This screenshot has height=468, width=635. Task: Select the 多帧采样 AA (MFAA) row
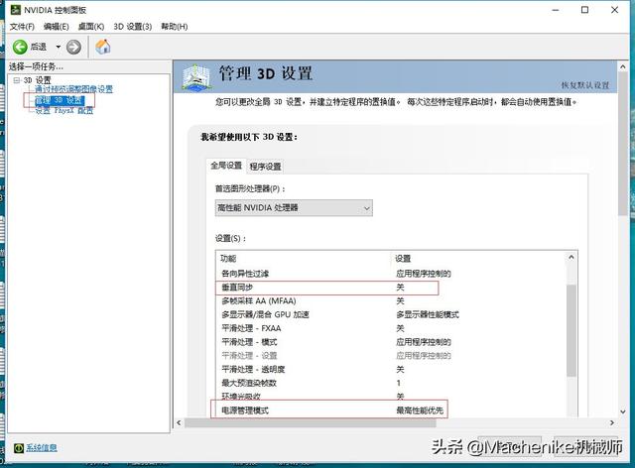point(392,301)
